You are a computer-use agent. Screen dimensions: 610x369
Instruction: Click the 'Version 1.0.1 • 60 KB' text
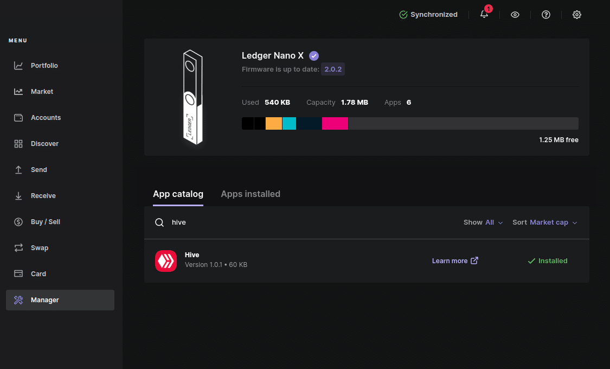click(216, 265)
